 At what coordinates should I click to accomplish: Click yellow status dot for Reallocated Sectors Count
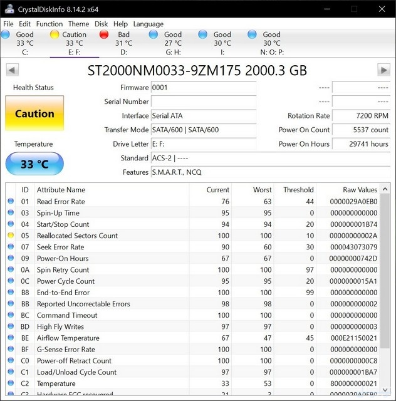point(10,236)
